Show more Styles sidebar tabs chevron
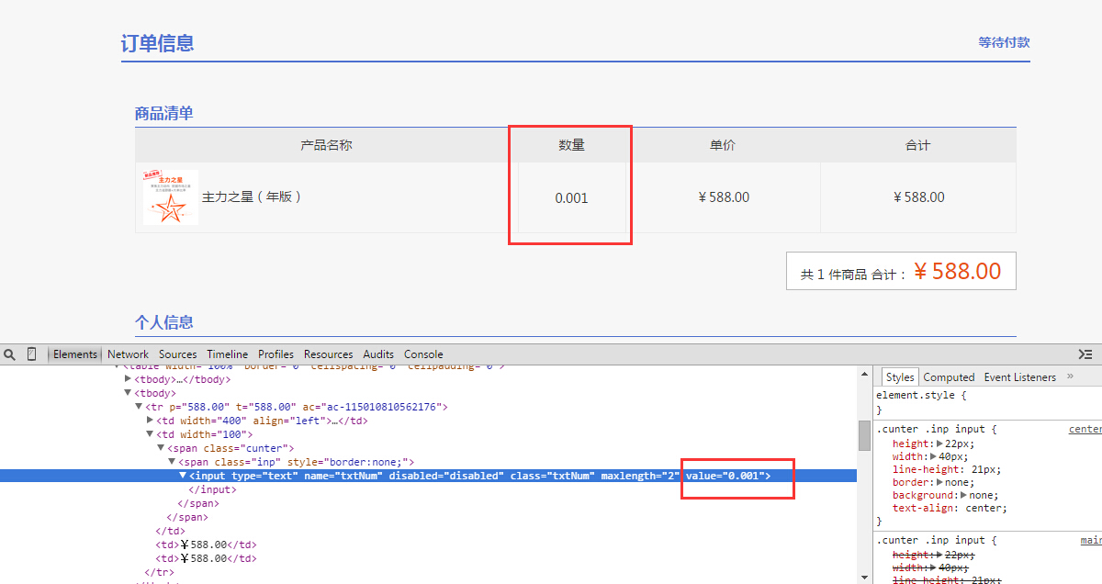Viewport: 1102px width, 584px height. point(1070,376)
